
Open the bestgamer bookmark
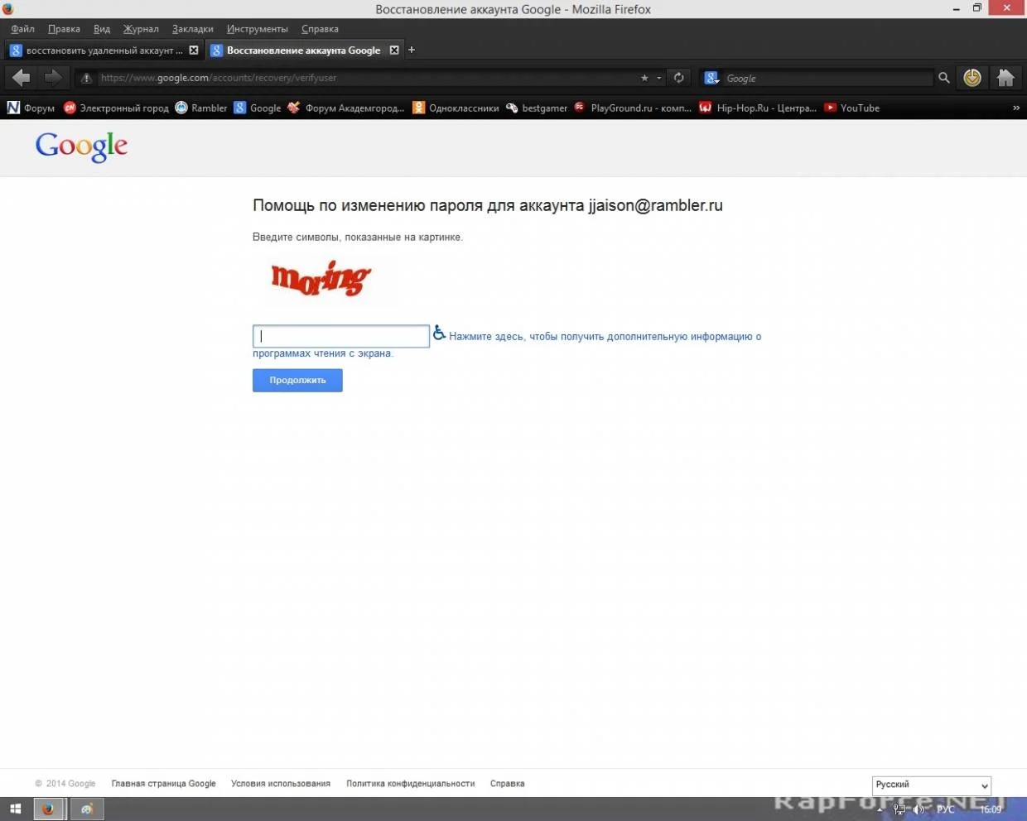point(537,108)
